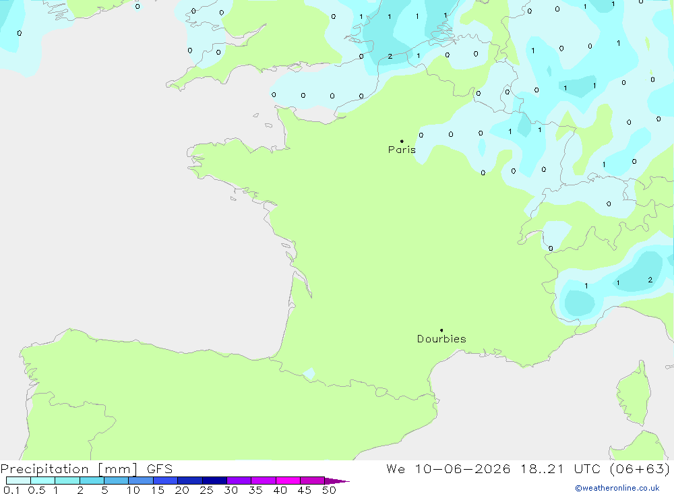This screenshot has height=494, width=674.
Task: Click the legend value label 25
Action: [x=206, y=490]
